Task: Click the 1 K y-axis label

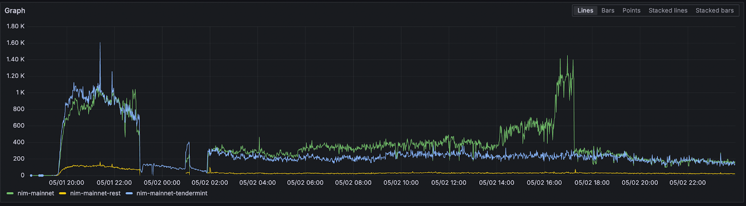Action: [20, 93]
